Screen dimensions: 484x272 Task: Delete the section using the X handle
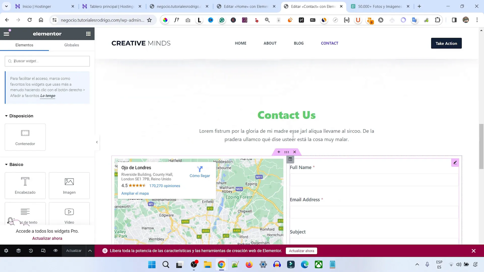(294, 152)
